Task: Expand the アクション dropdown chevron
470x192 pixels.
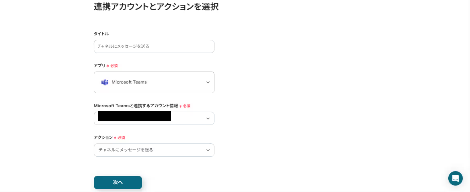Action: tap(208, 150)
